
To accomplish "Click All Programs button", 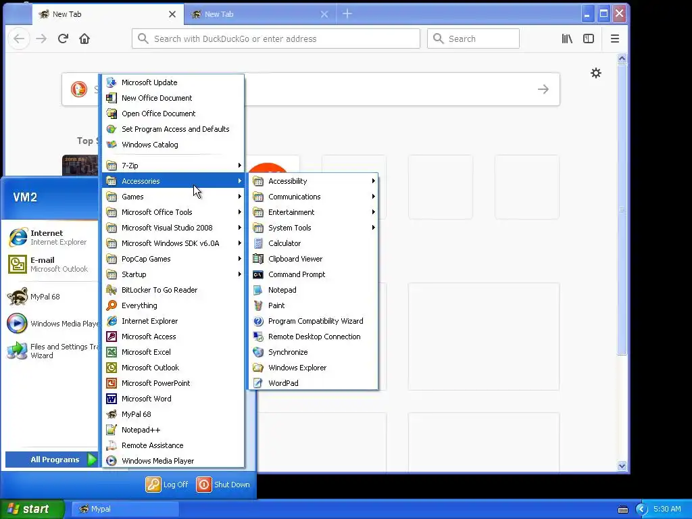I will (51, 460).
